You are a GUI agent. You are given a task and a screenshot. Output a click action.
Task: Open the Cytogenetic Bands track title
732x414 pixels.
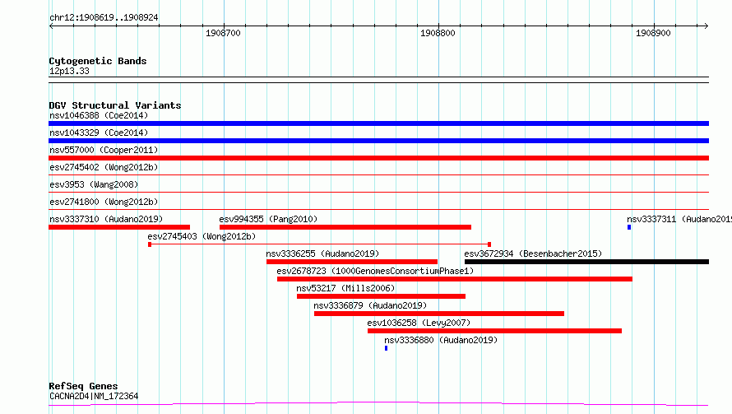coord(98,61)
